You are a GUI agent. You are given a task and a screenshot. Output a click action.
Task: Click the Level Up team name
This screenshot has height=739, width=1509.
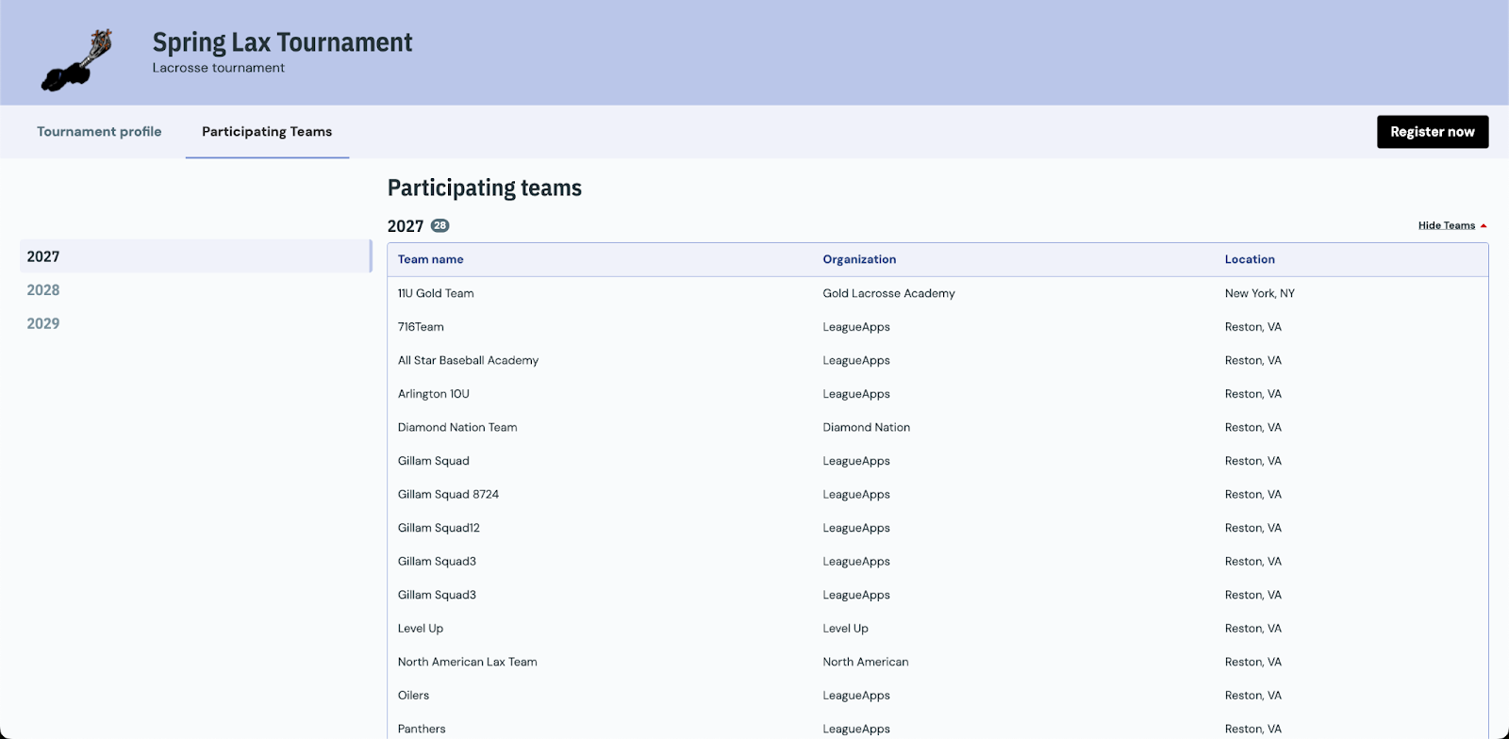[x=421, y=629]
